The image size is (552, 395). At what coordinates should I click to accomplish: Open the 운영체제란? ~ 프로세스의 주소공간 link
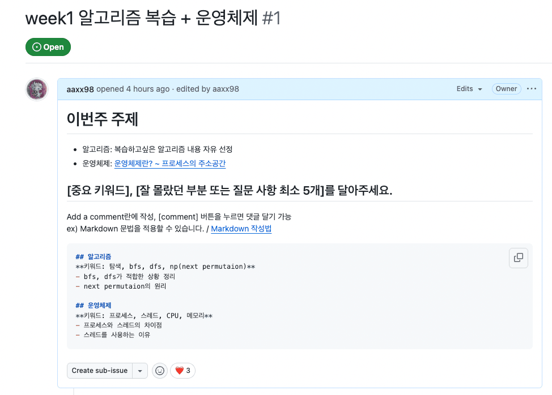(x=169, y=164)
